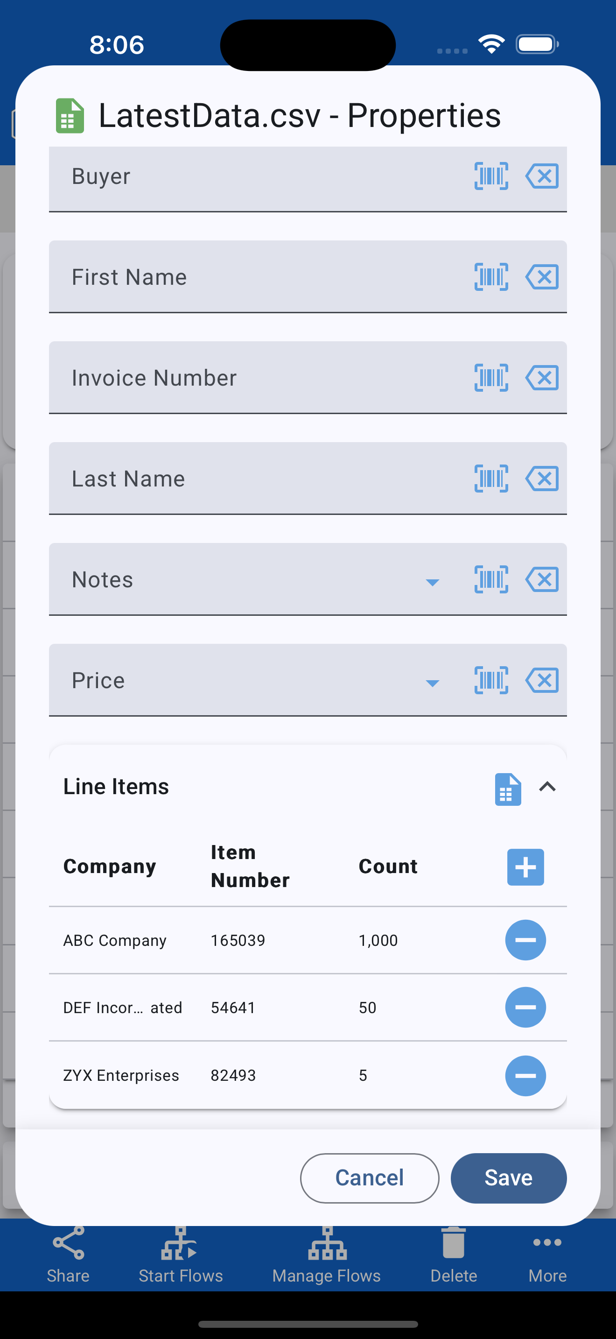
Task: Tap Delete in the bottom bar
Action: [454, 1255]
